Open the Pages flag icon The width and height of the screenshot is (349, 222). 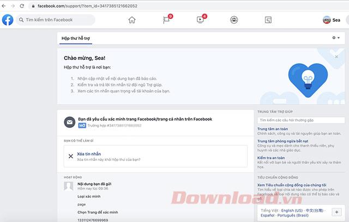click(166, 20)
